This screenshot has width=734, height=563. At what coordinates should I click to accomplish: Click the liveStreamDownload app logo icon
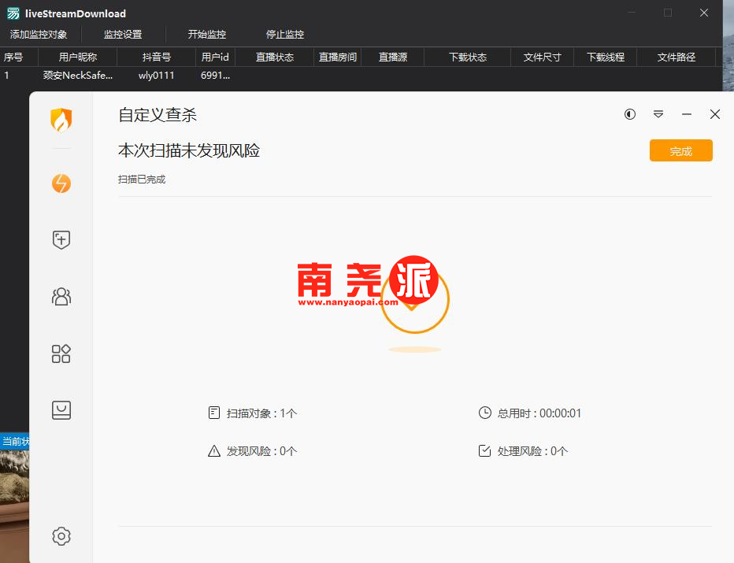13,13
